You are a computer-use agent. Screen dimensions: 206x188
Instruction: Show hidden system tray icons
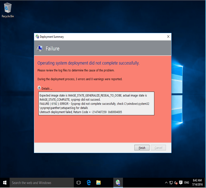point(166,182)
